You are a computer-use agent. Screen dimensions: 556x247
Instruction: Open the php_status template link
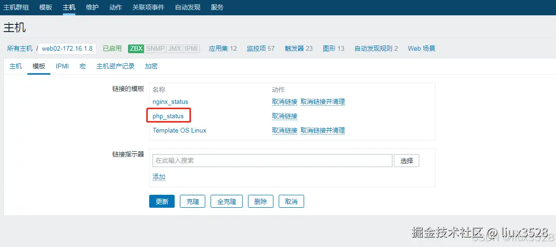click(x=168, y=116)
